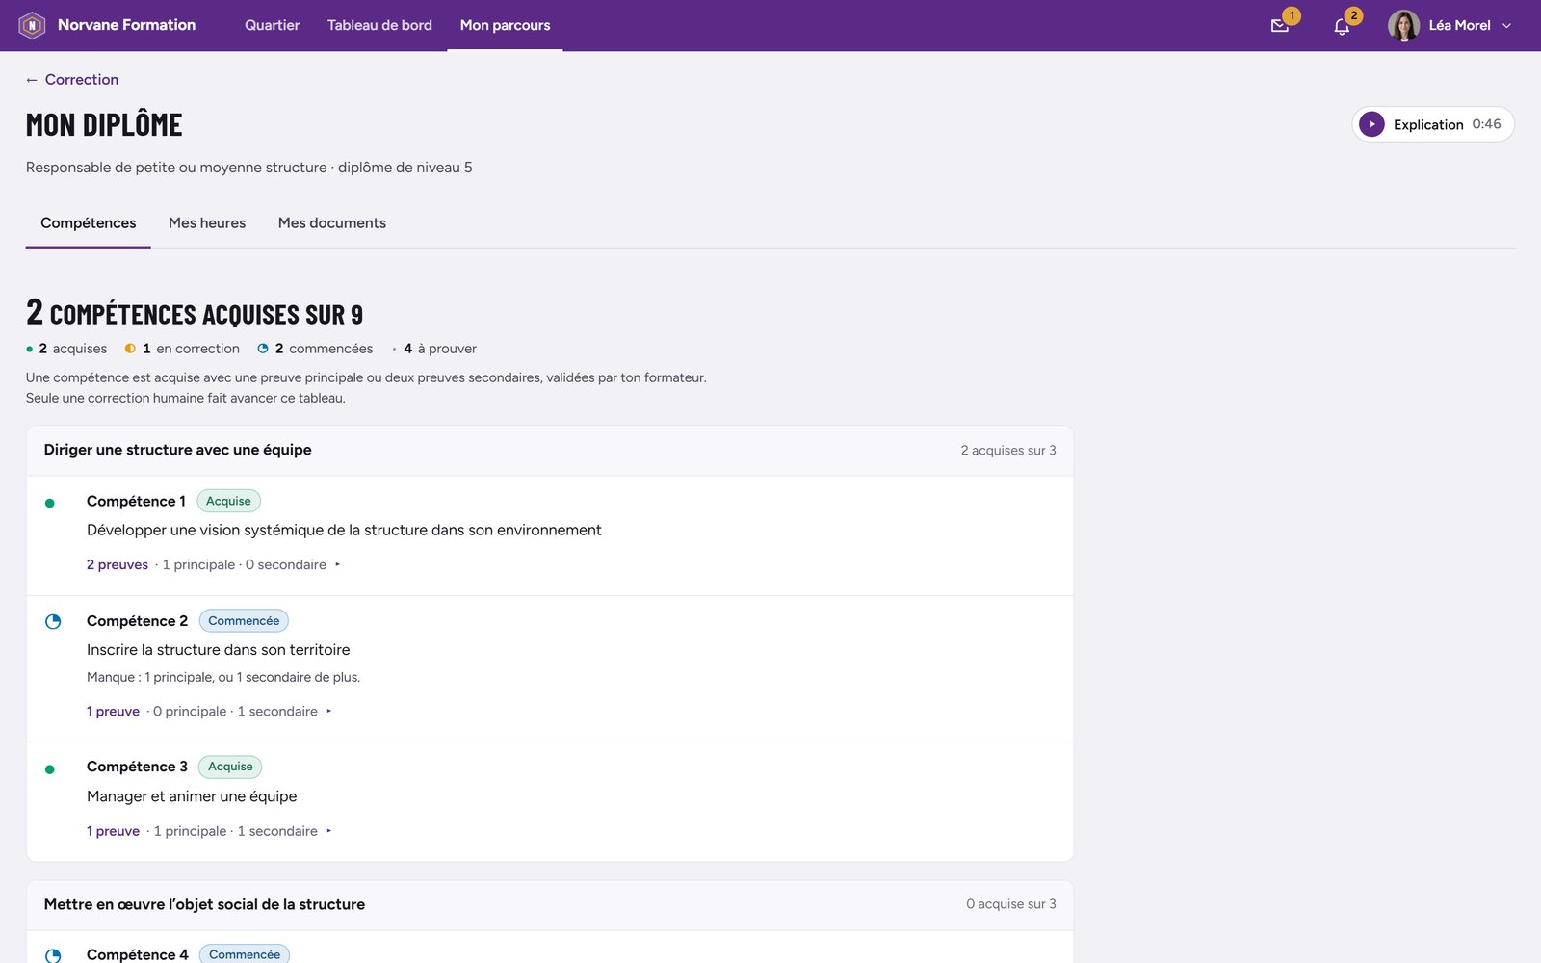Click the 'Manque : 1 principale' hint text

pos(223,677)
